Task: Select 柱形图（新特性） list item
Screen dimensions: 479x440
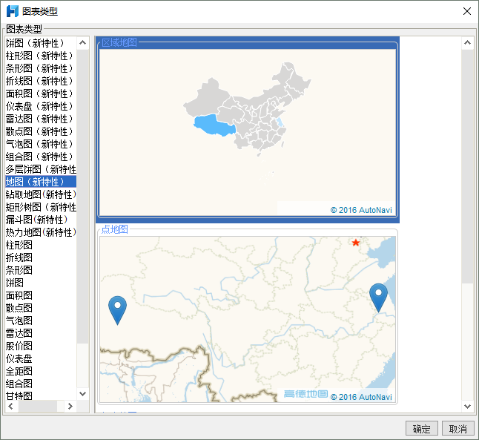Action: 41,56
